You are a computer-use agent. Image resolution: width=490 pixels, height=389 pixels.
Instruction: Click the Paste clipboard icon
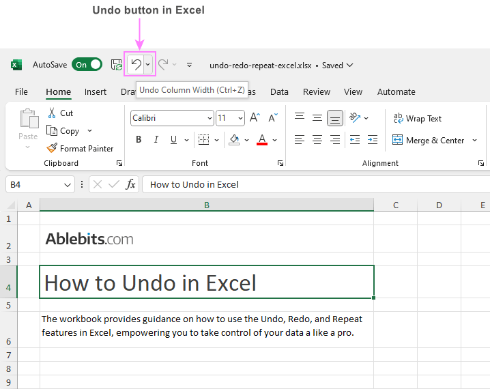point(29,119)
